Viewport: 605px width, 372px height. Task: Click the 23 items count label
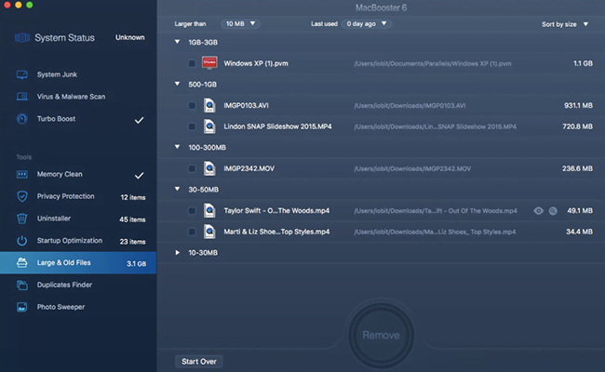[132, 242]
